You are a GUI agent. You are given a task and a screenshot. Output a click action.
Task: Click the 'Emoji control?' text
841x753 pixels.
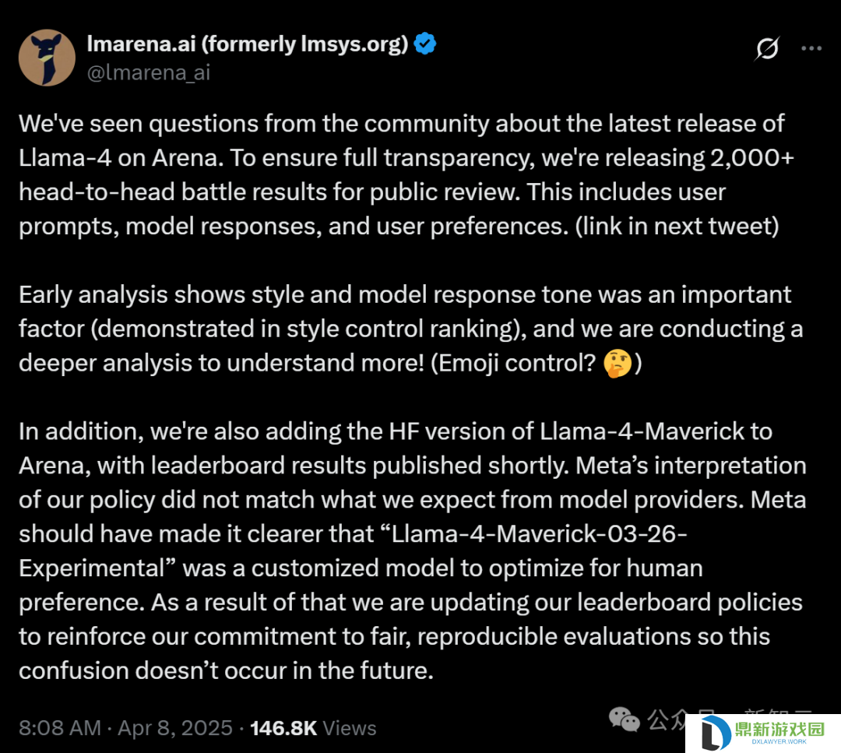click(514, 363)
